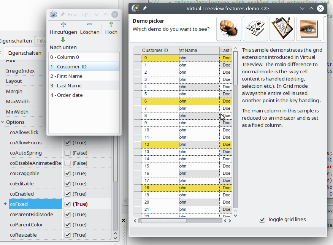The width and height of the screenshot is (333, 245).
Task: Choose the eye picture demo
Action: pyautogui.click(x=309, y=28)
